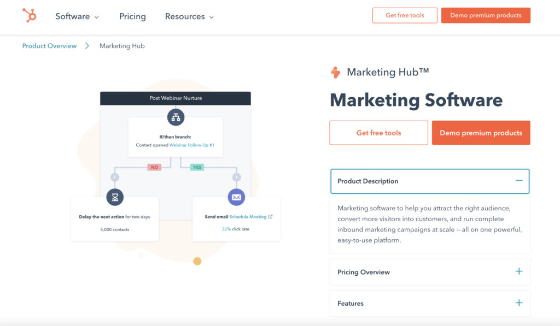The height and width of the screenshot is (326, 560).
Task: Click the Post Webinar Nurture workflow header
Action: 176,98
